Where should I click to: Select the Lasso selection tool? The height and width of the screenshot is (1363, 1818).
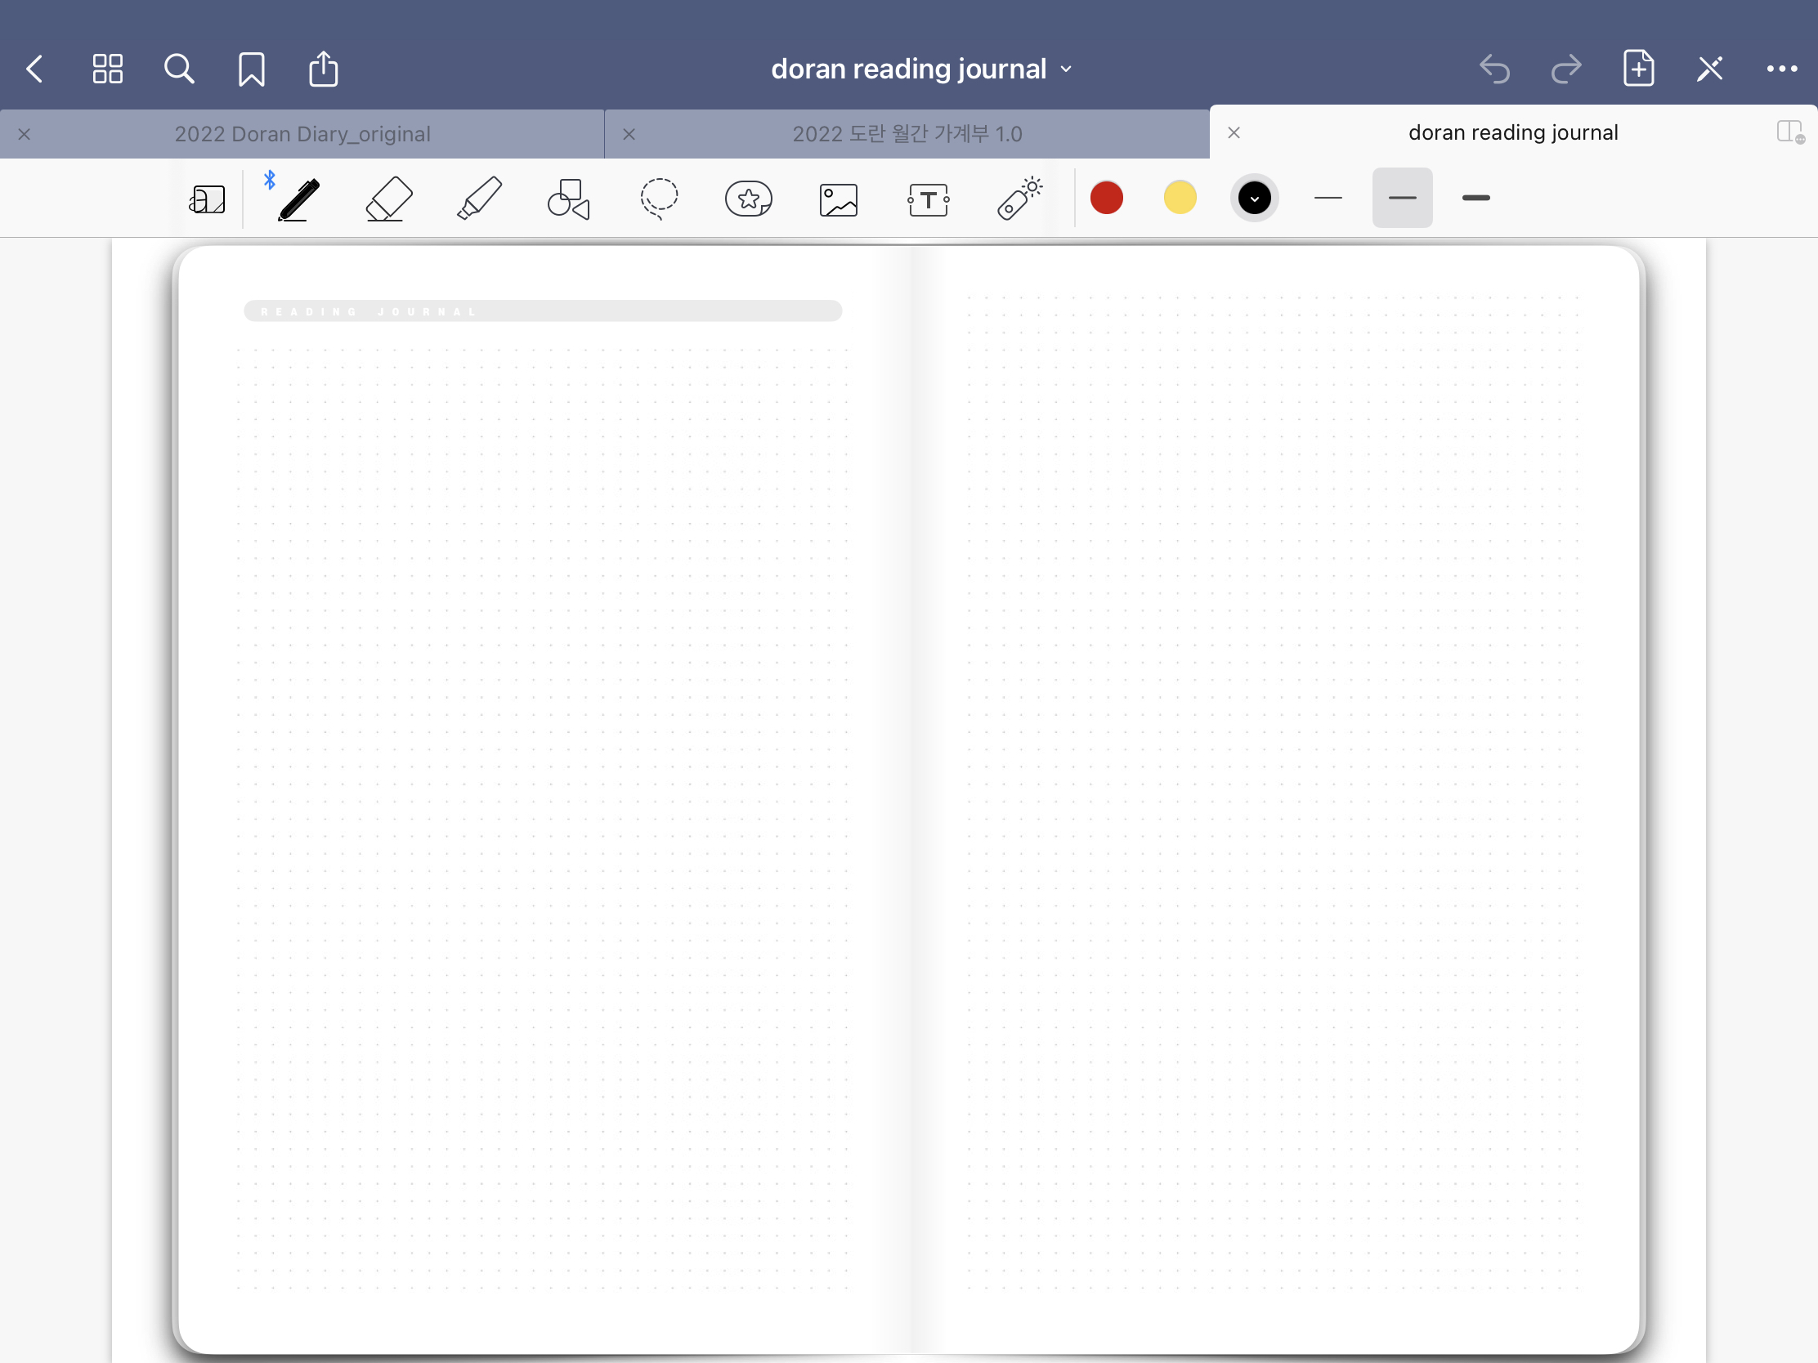pyautogui.click(x=659, y=199)
